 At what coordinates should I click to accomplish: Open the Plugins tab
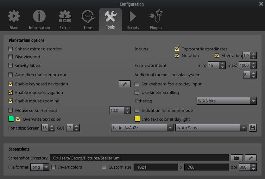(156, 20)
